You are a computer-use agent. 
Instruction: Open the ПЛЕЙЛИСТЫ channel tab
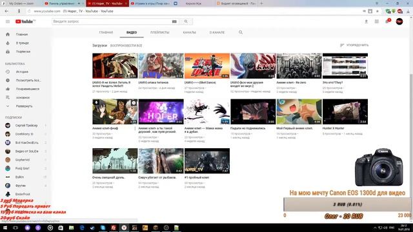(x=159, y=32)
